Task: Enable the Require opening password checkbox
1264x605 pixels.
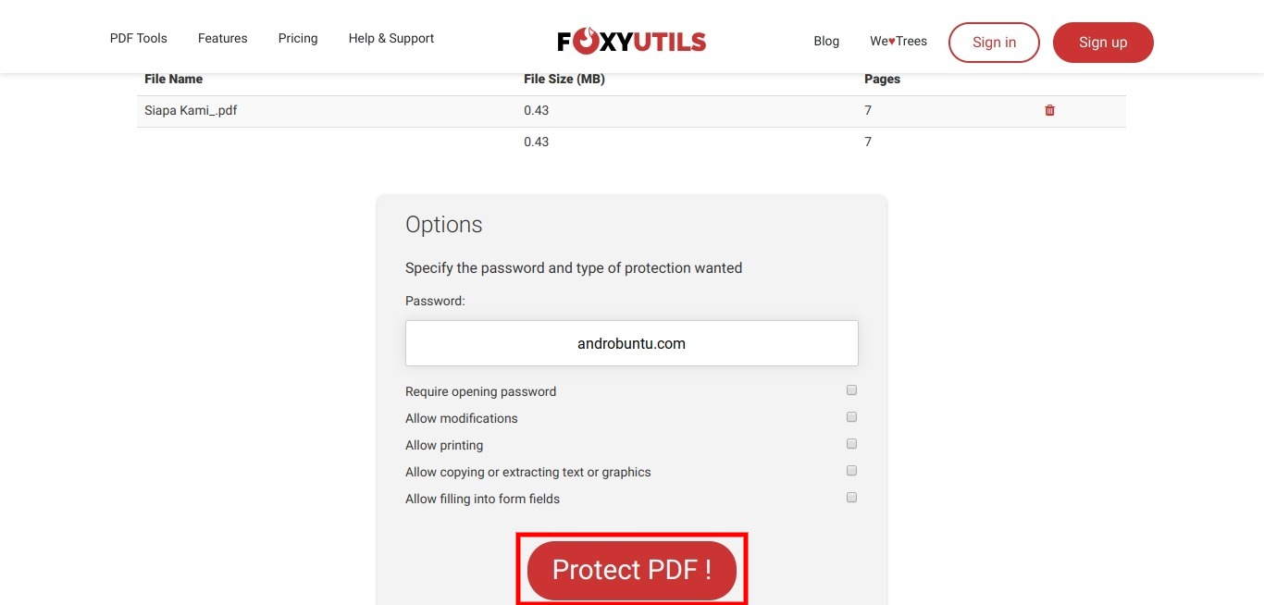Action: coord(851,389)
